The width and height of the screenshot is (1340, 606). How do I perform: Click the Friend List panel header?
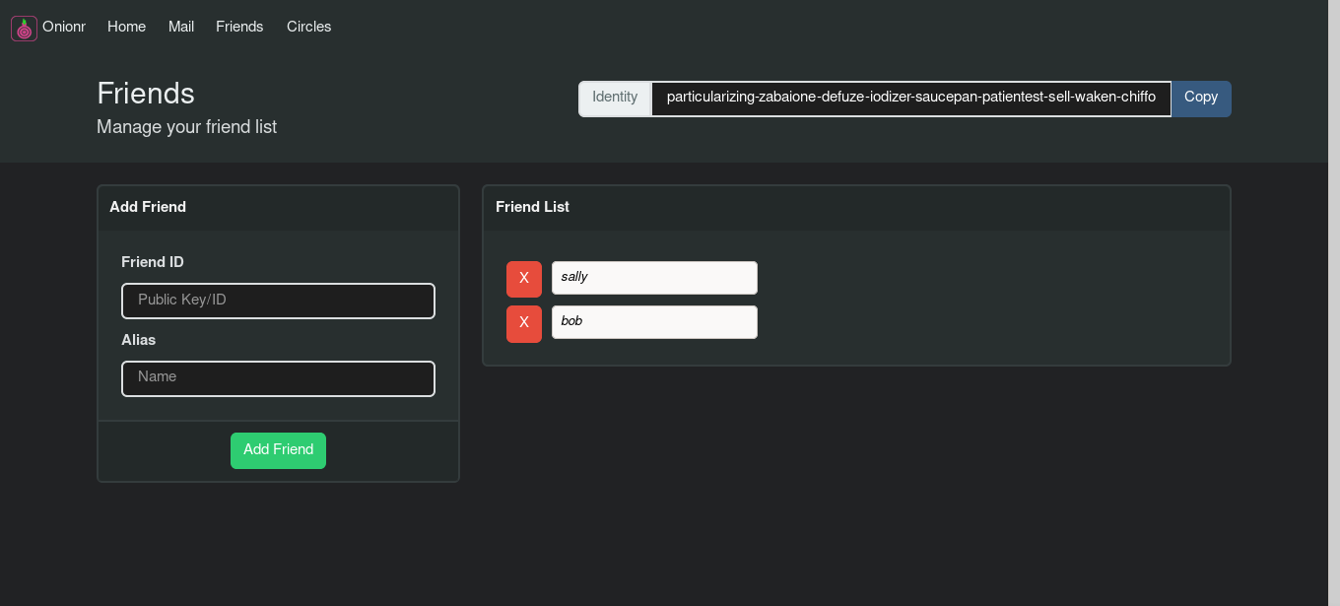856,207
